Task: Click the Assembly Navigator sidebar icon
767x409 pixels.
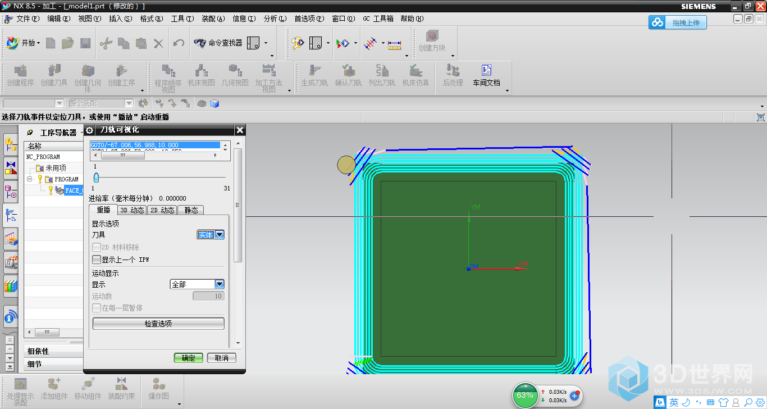Action: coord(11,145)
